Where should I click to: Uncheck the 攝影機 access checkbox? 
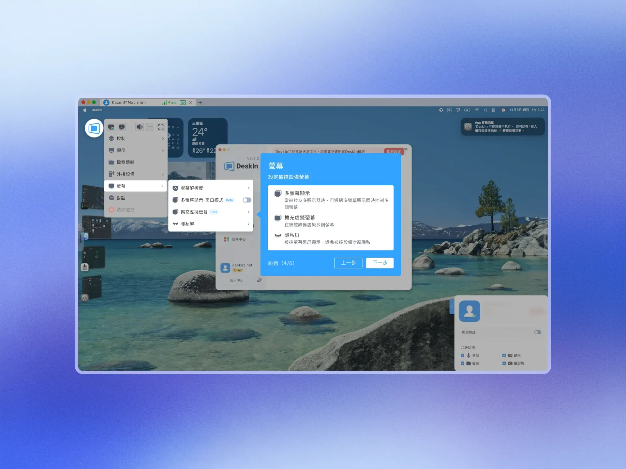tap(504, 363)
